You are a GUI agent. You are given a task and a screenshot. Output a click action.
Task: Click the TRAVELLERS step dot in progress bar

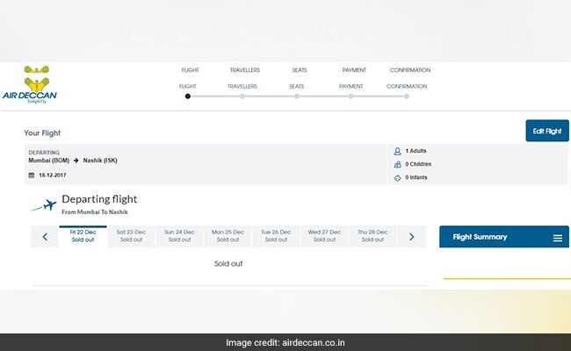click(242, 97)
